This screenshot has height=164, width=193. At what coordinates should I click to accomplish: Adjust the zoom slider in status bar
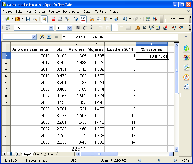click(159, 160)
